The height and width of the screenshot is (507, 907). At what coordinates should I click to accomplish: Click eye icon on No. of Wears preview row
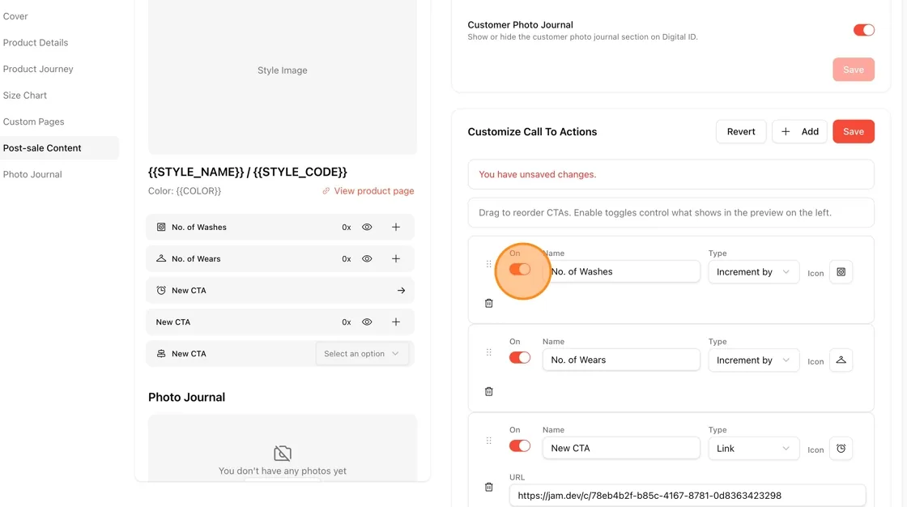[x=367, y=258]
